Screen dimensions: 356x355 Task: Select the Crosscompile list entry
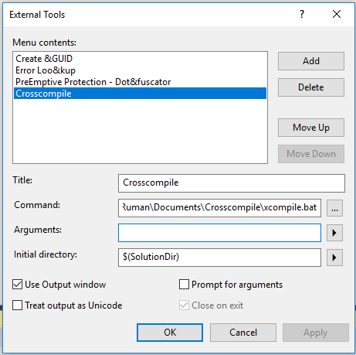tap(140, 94)
